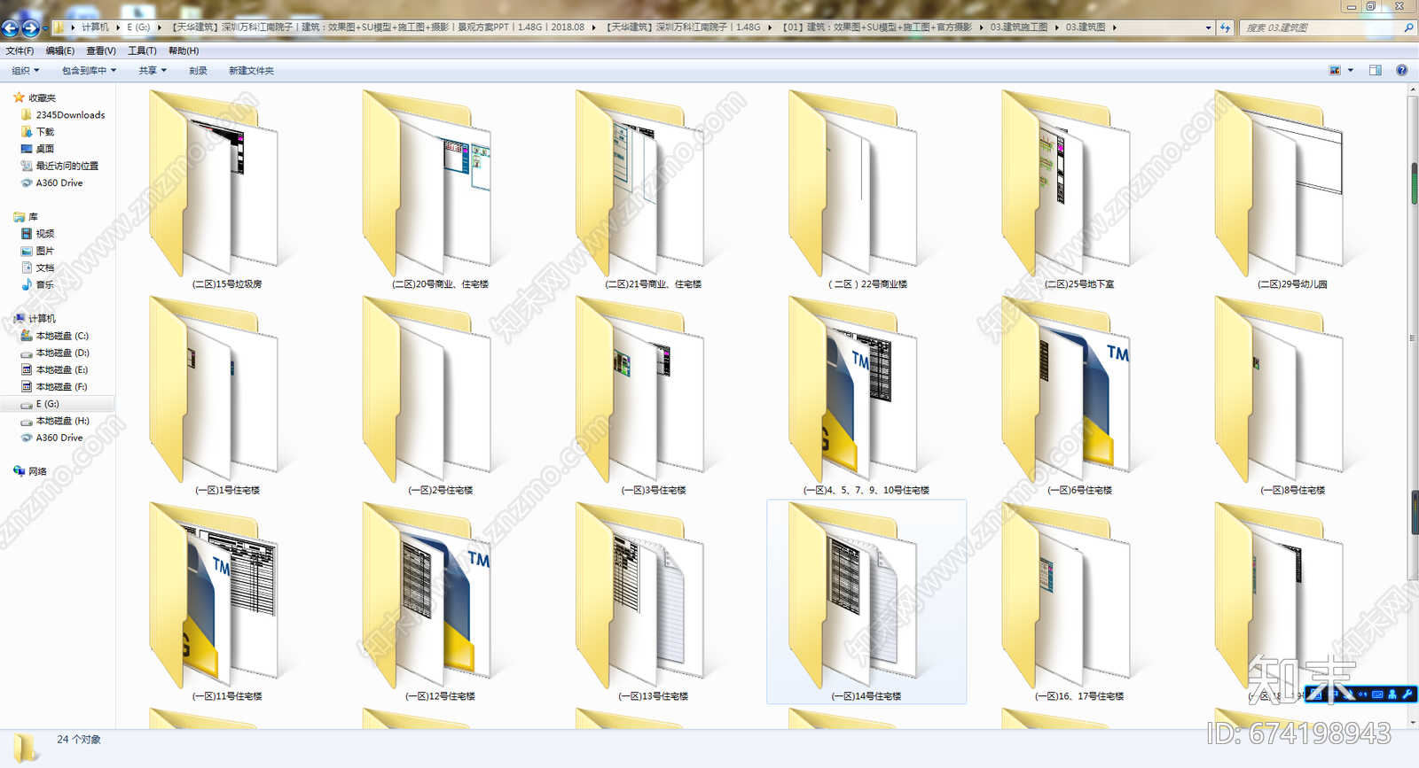The image size is (1419, 768).
Task: Open the (二区)20号商业、住宅楼 folder icon
Action: 427,183
